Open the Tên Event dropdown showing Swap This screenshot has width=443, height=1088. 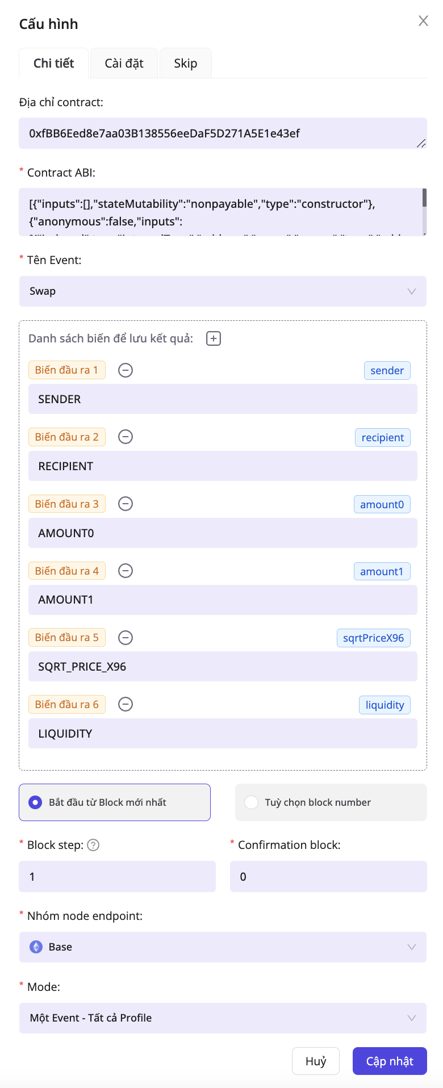point(223,291)
